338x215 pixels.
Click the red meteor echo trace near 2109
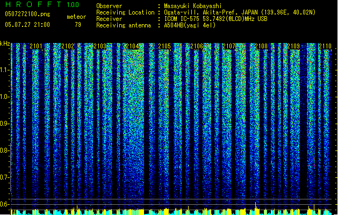[x=314, y=162]
